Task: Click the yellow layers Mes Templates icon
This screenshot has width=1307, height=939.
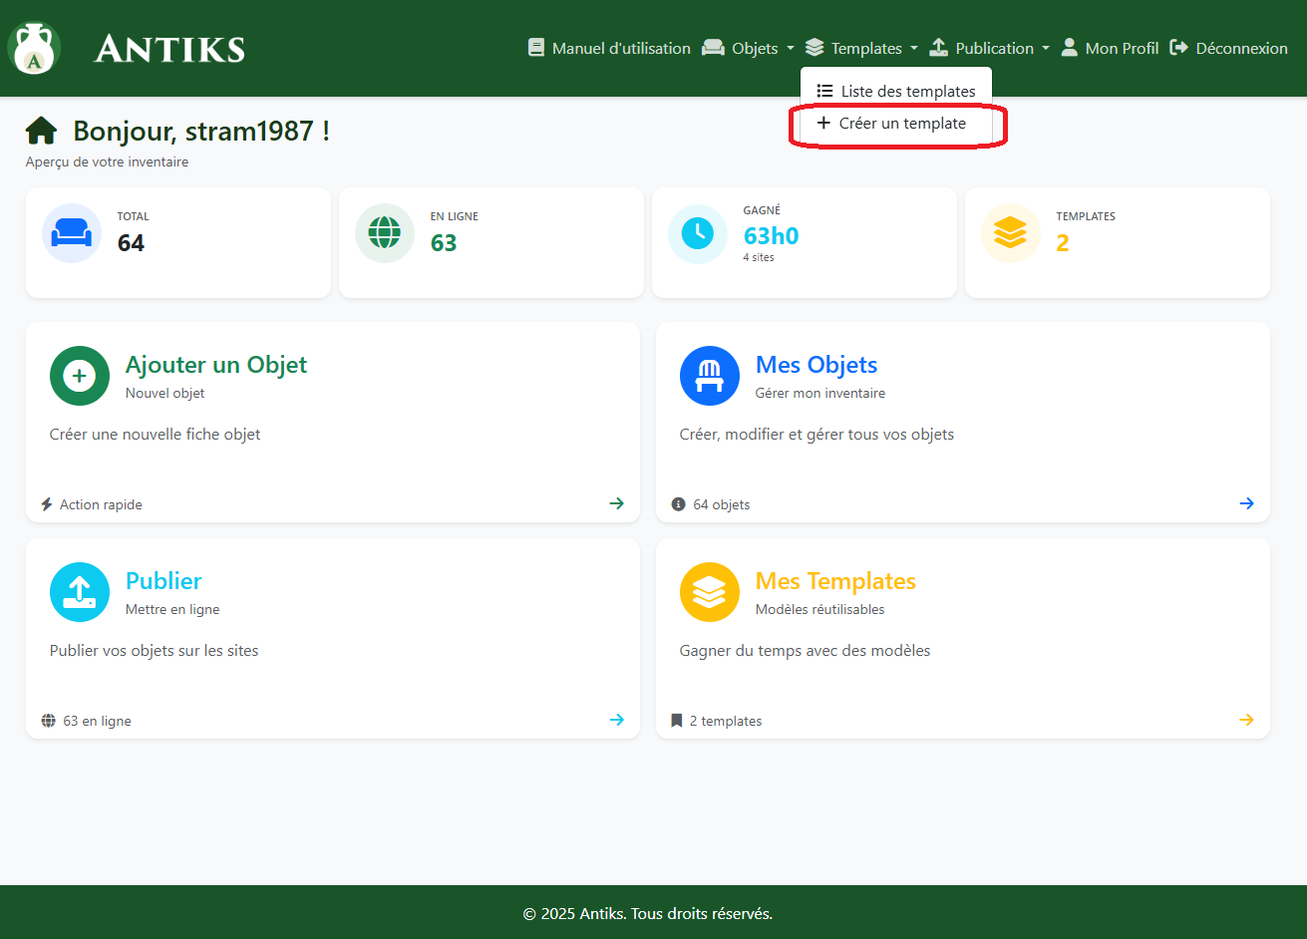Action: [710, 592]
